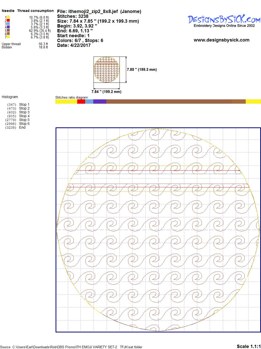Select purple segment in stitches ratio diagram
This screenshot has height=349, width=261.
[100, 102]
